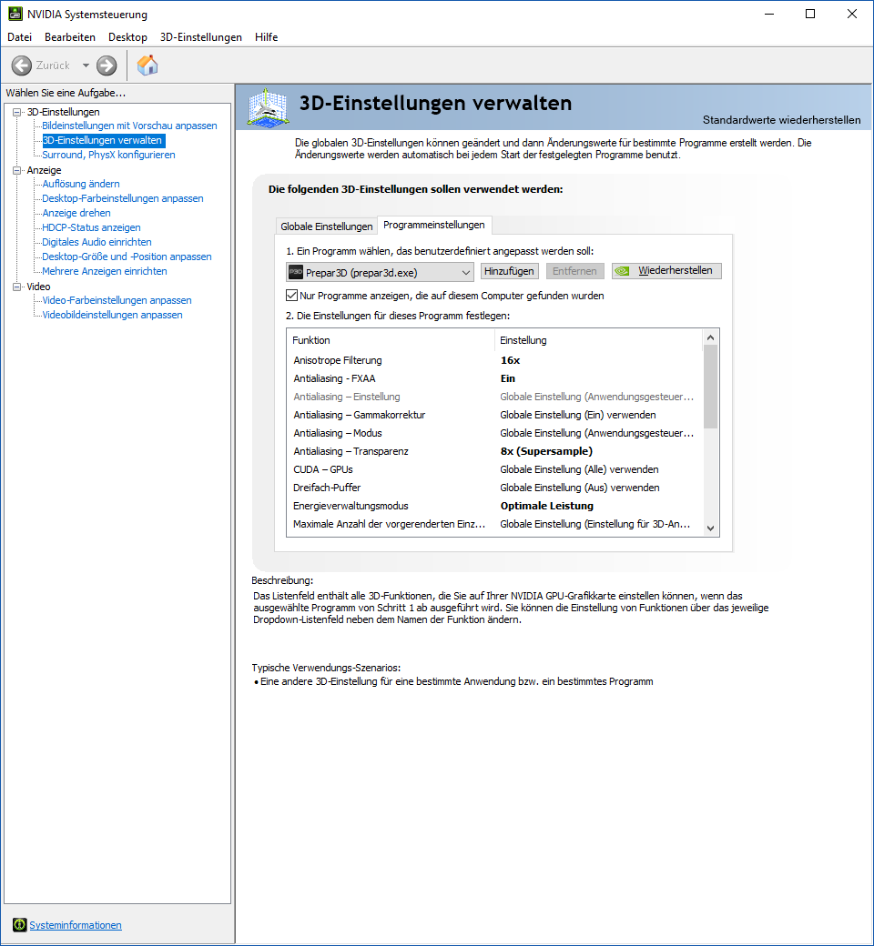Click the Back arrow icon in toolbar
This screenshot has height=946, width=874.
(22, 65)
